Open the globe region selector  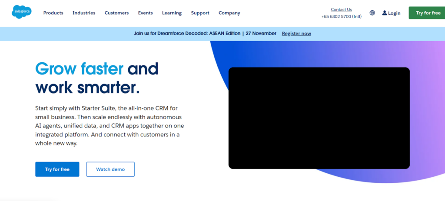[x=372, y=13]
